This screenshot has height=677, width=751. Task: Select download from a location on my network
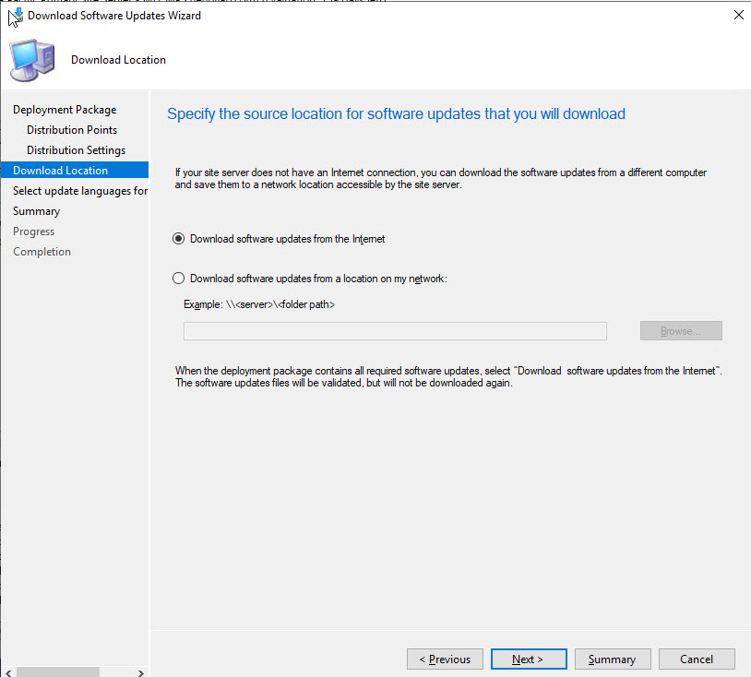179,279
